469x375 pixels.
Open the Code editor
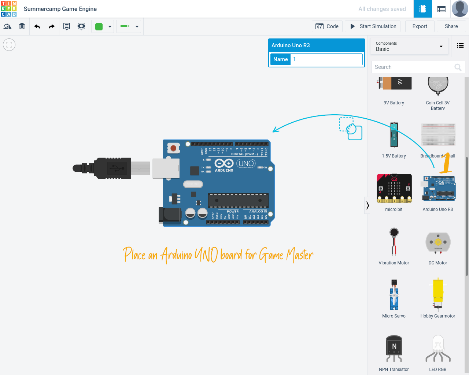coord(327,26)
